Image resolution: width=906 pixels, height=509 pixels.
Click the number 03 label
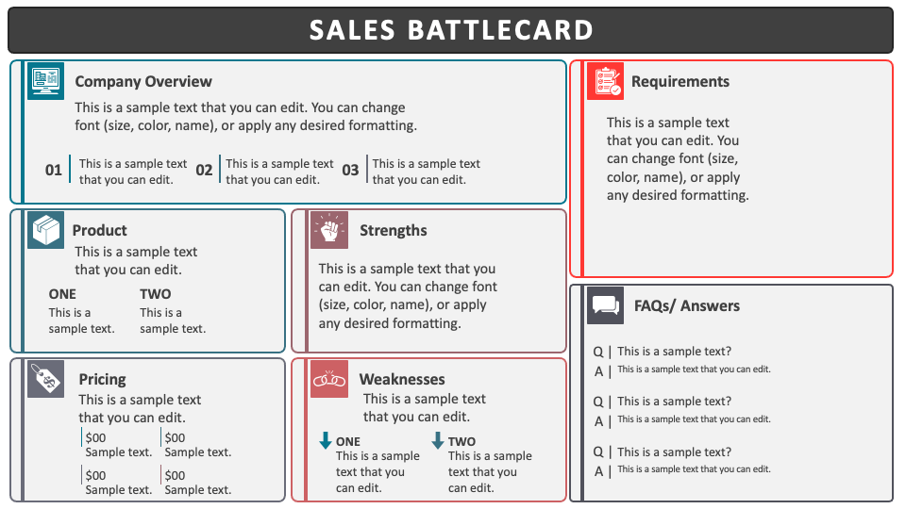coord(350,171)
